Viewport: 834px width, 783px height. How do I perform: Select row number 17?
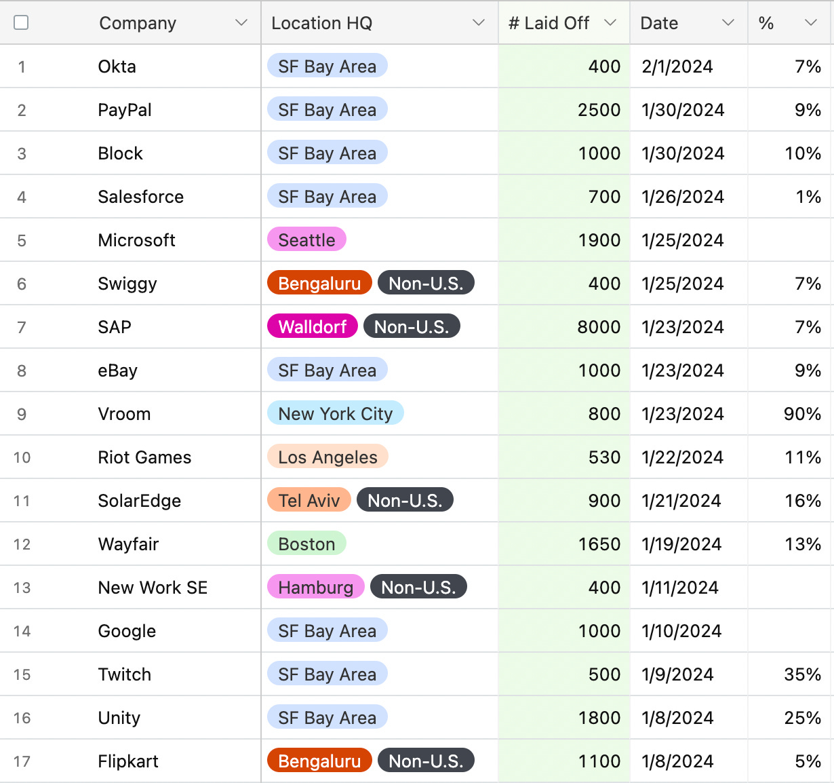tap(22, 761)
